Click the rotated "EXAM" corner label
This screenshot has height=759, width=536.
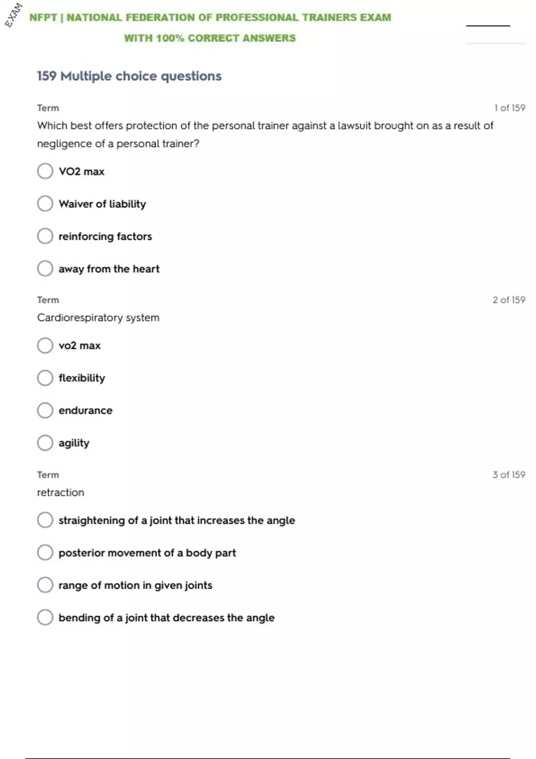click(13, 15)
